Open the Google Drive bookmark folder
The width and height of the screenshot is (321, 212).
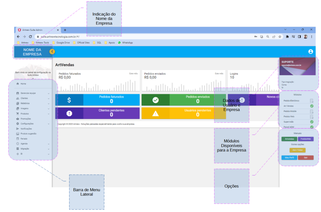tap(61, 43)
